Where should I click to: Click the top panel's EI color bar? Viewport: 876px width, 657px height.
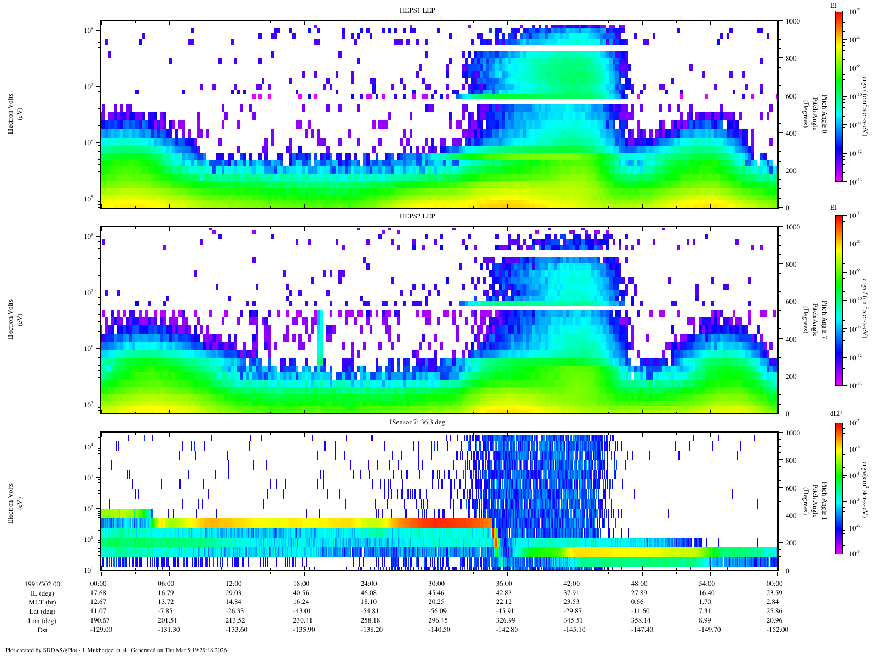(x=839, y=96)
